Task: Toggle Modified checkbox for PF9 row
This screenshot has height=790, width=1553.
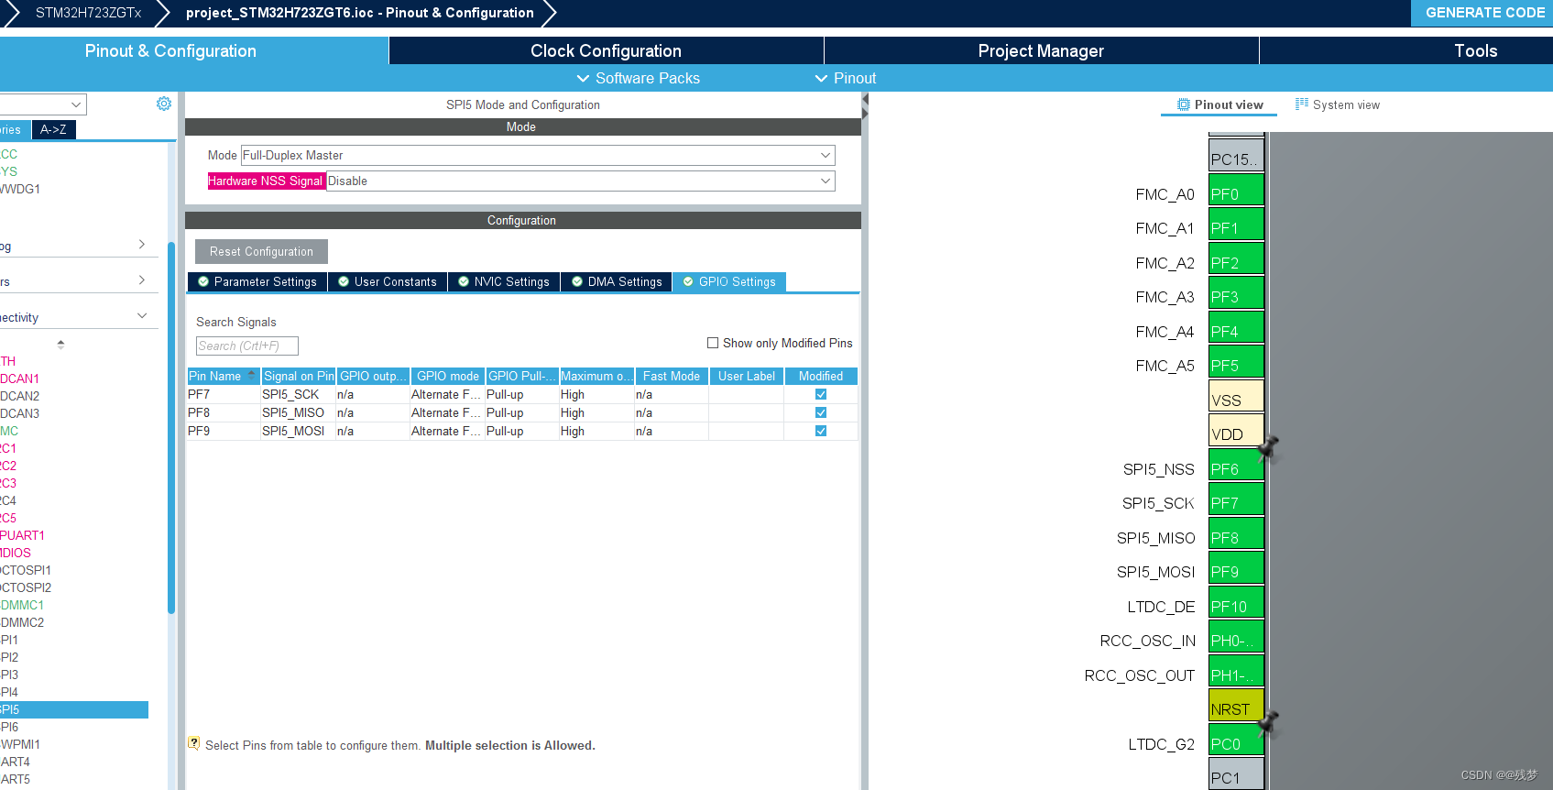Action: (x=821, y=431)
